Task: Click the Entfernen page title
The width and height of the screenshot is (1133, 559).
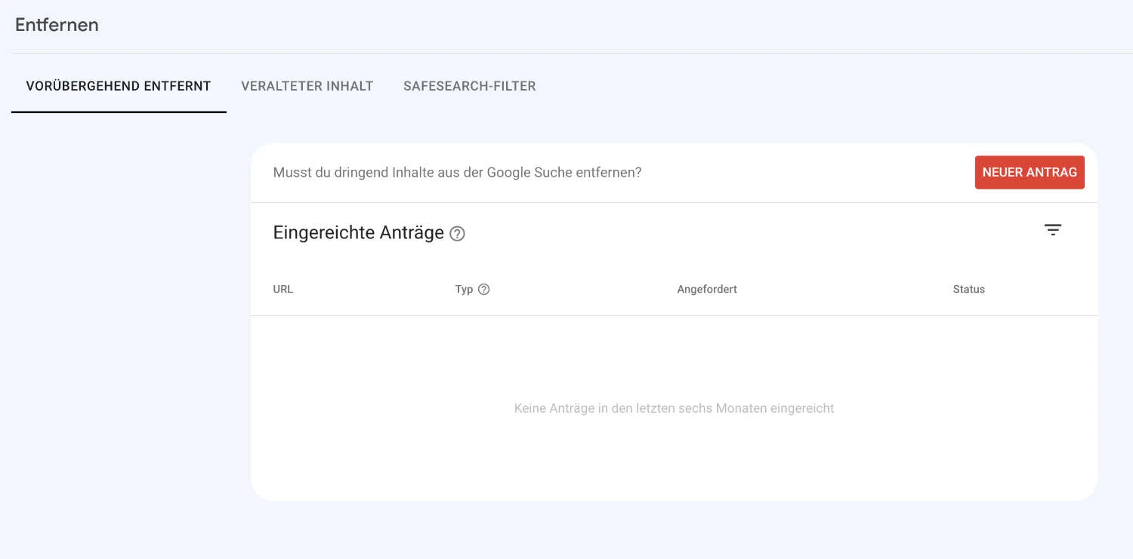Action: [x=56, y=25]
